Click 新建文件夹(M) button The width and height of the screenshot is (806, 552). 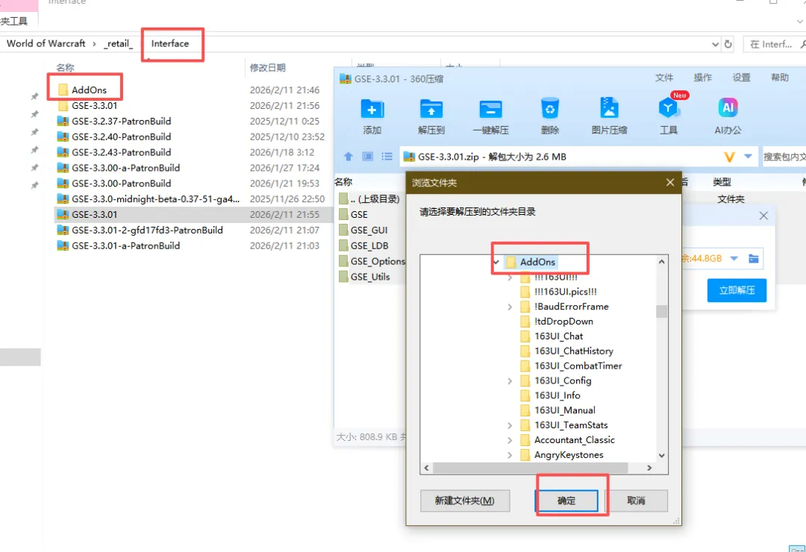pyautogui.click(x=465, y=501)
